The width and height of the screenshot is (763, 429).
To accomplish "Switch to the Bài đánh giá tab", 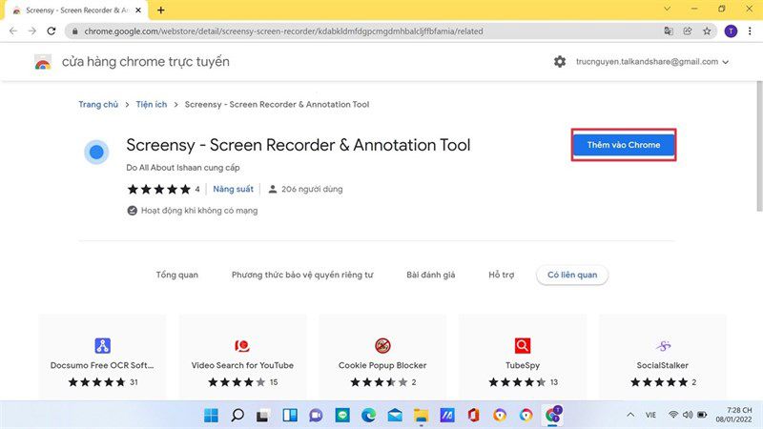I will point(431,275).
